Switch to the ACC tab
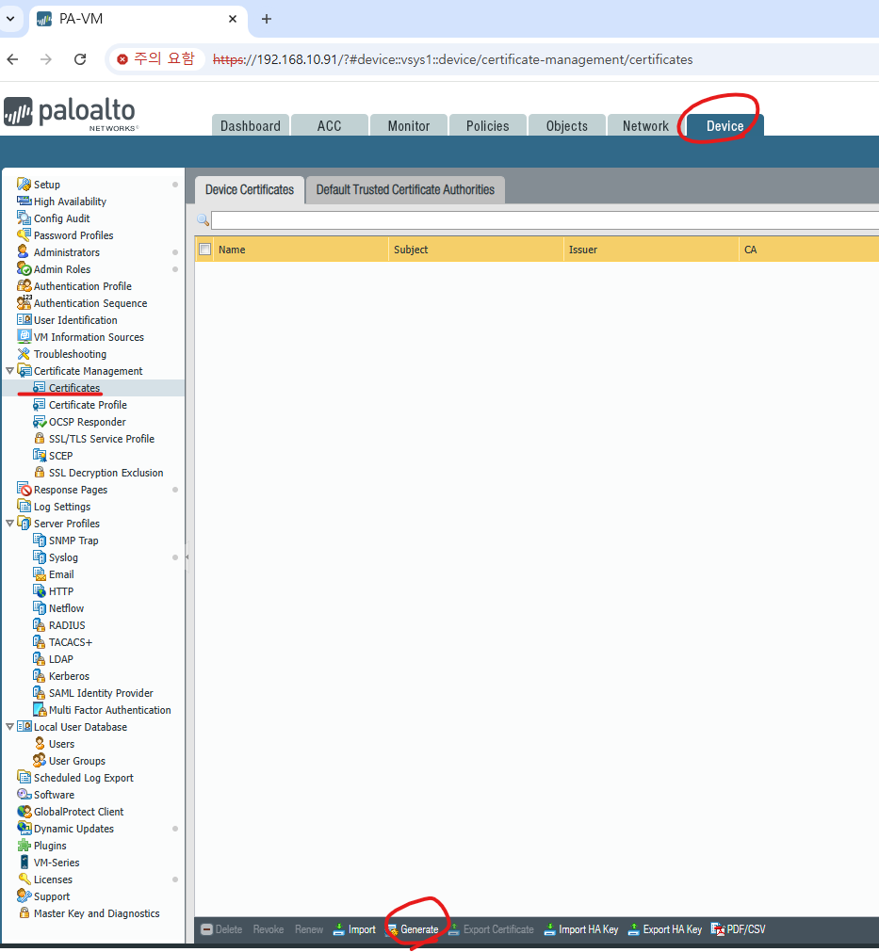The image size is (879, 952). point(329,125)
